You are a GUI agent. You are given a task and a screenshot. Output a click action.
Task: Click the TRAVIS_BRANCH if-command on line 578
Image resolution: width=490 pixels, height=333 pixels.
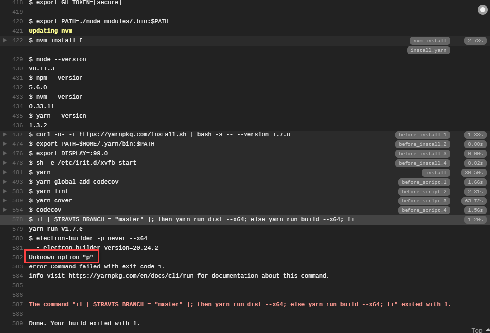[192, 219]
